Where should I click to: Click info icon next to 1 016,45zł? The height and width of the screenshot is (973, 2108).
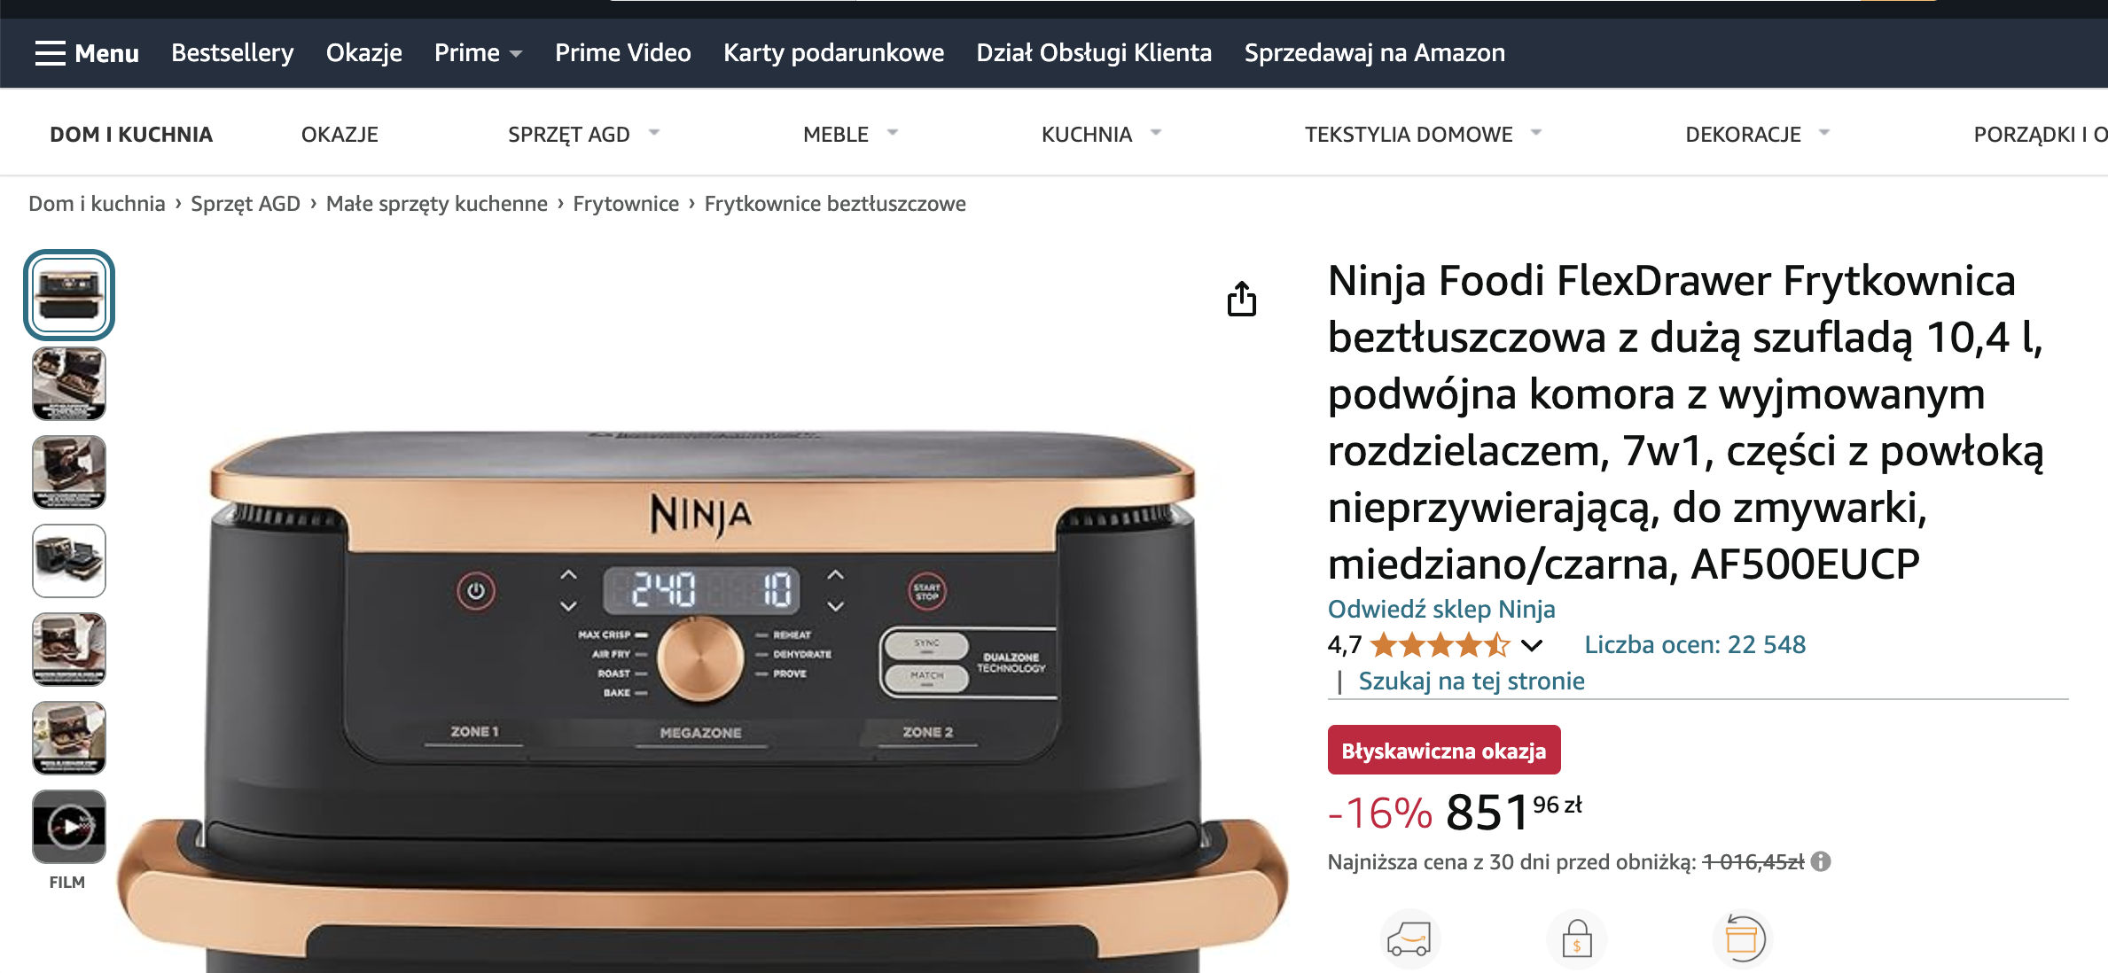point(1821,861)
